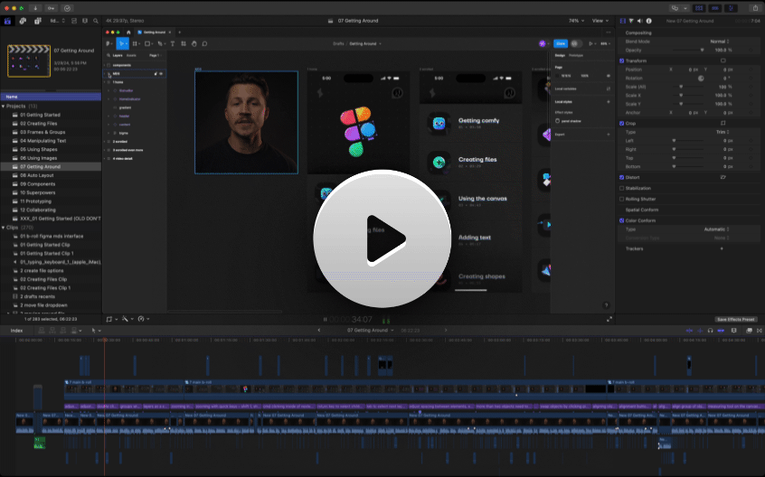
Task: Click the large play button overlay
Action: point(382,238)
